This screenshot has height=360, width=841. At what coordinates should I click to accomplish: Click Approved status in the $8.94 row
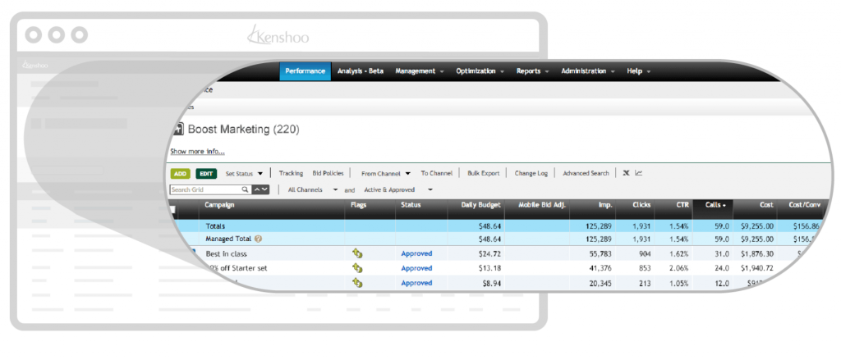pos(416,282)
